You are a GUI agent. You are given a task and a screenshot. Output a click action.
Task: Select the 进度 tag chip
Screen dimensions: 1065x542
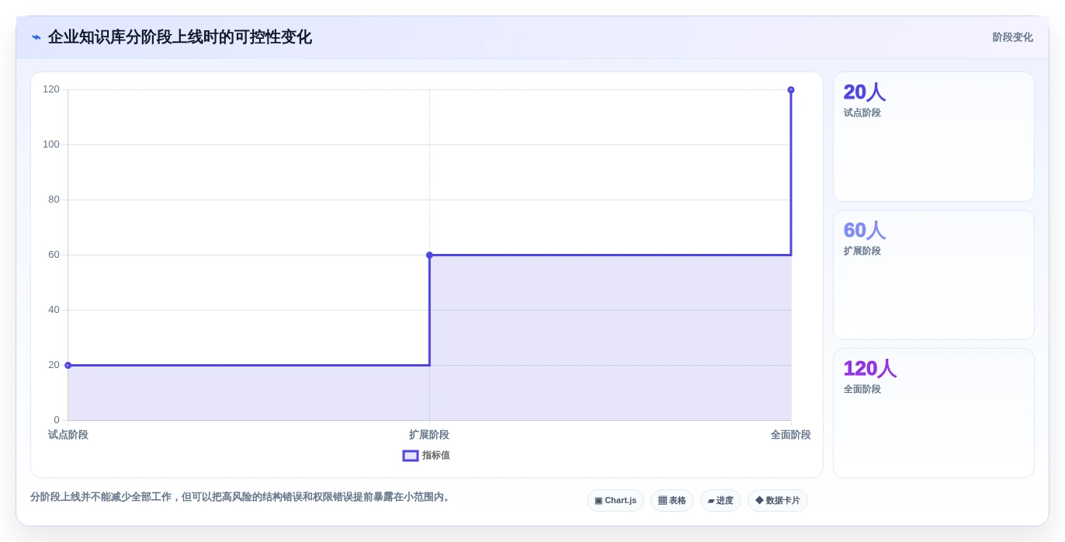720,501
